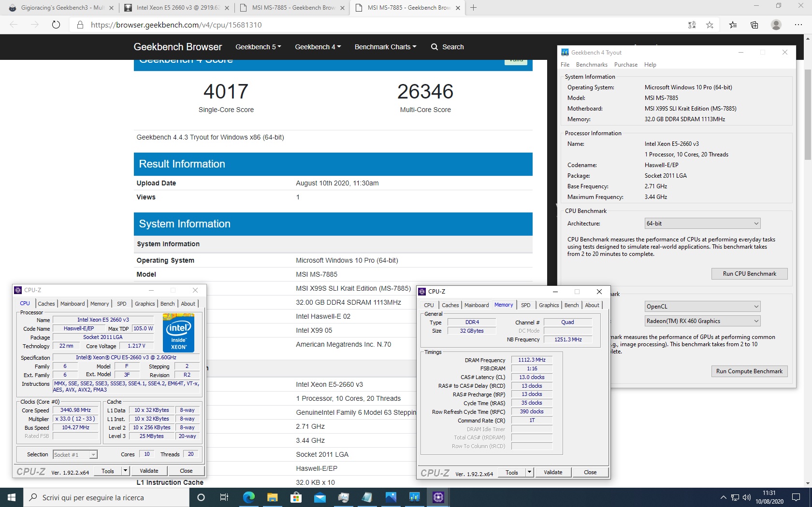Expand the Benchmark Charts dropdown
The height and width of the screenshot is (507, 812).
pos(385,47)
